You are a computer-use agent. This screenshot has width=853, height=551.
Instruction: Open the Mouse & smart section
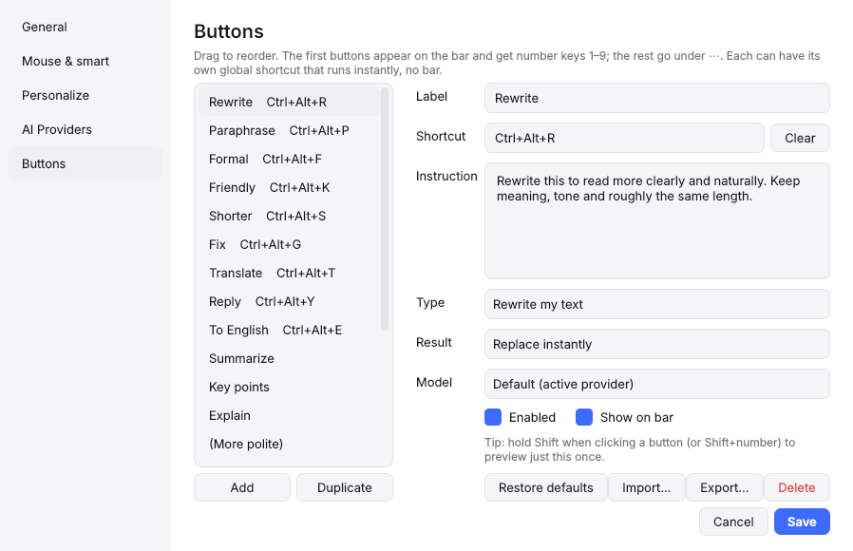85,62
